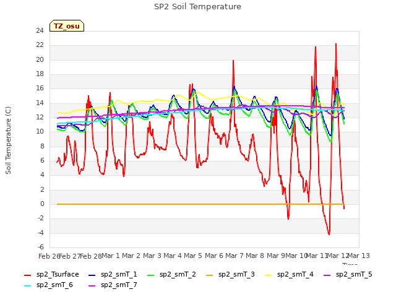396x297 pixels.
Task: Click the 18 y-axis tick label
Action: (x=40, y=74)
